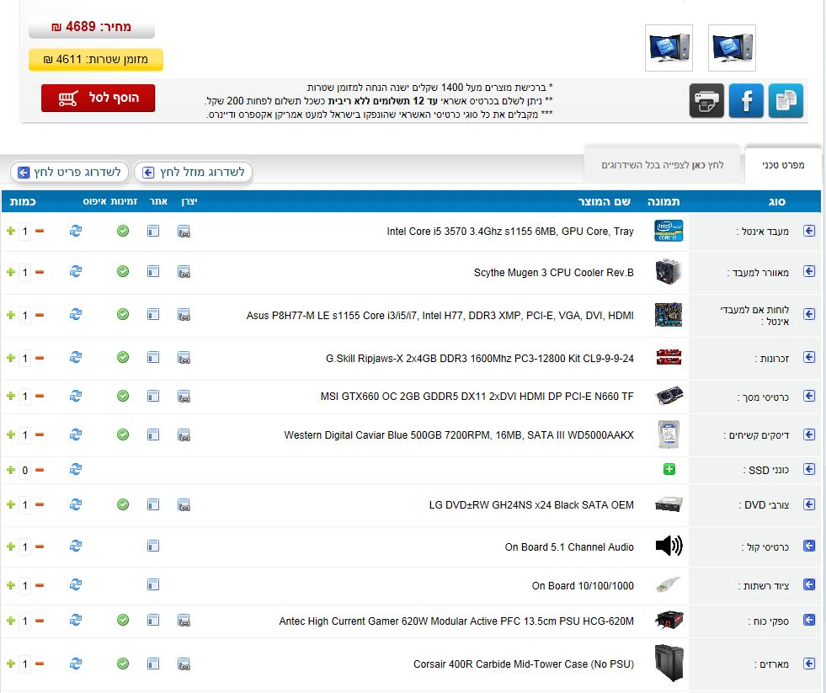Reset the Intel Core i5 3570 row
826x693 pixels.
click(x=76, y=231)
